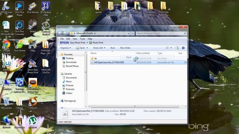Image resolution: width=239 pixels, height=134 pixels.
Task: Select MCOpenLauncher_0.7CRACKED file row
Action: 139,62
